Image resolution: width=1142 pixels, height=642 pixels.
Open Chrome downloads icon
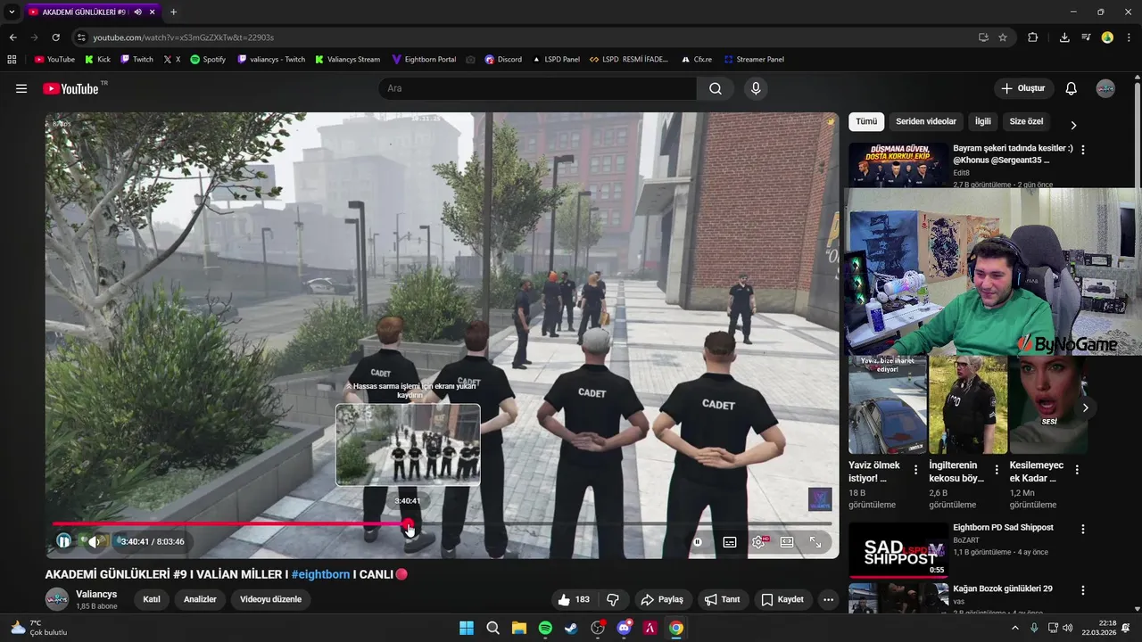1064,37
